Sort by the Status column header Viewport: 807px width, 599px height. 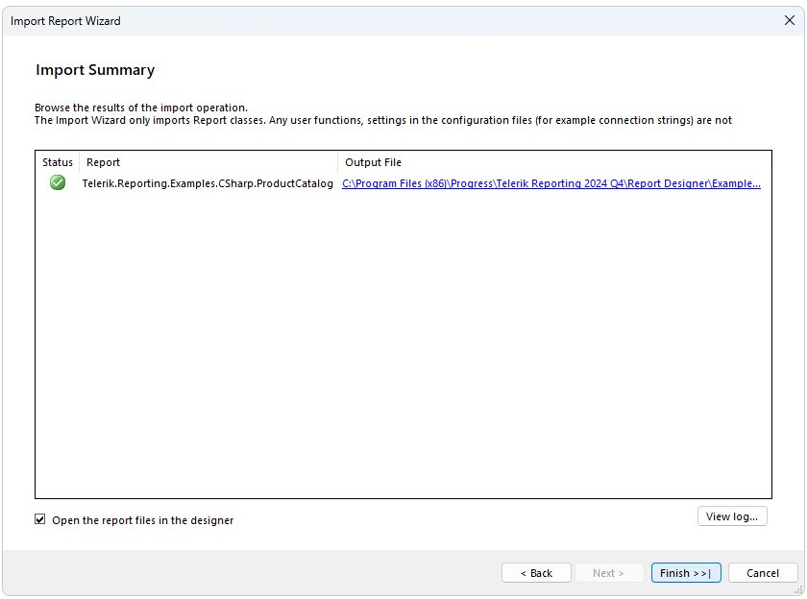(x=58, y=162)
